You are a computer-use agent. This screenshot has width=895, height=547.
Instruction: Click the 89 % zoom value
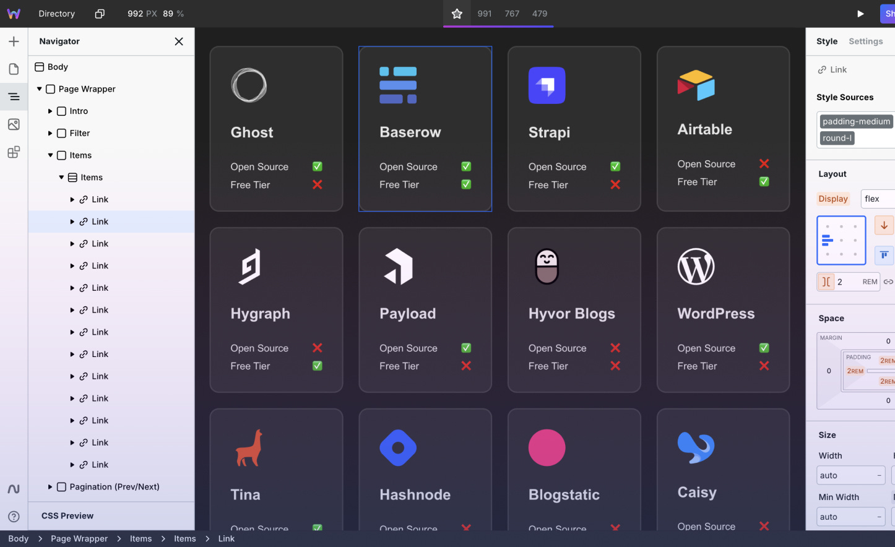(x=173, y=14)
